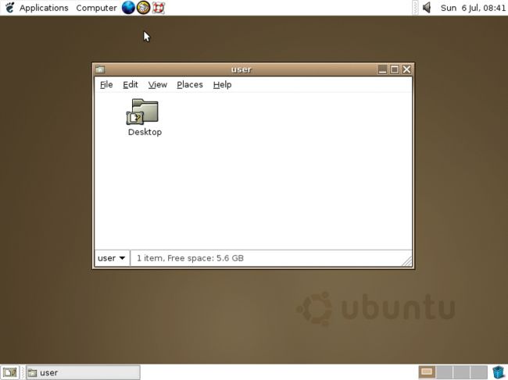Open the View menu

click(x=157, y=85)
